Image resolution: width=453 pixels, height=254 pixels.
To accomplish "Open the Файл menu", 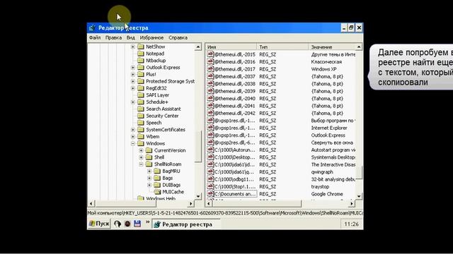I will tap(95, 37).
